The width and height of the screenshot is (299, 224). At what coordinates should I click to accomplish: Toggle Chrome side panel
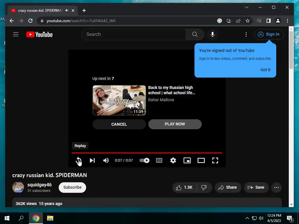pyautogui.click(x=269, y=21)
